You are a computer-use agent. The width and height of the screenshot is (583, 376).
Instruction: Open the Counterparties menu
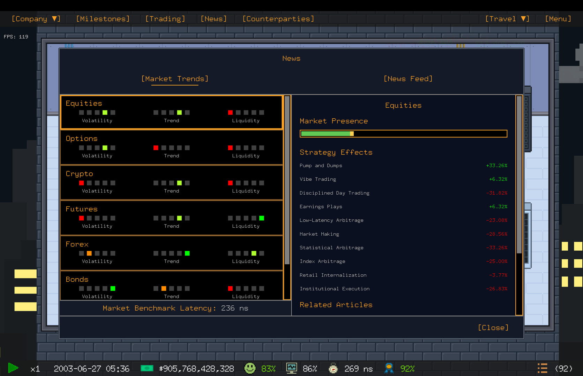coord(278,19)
